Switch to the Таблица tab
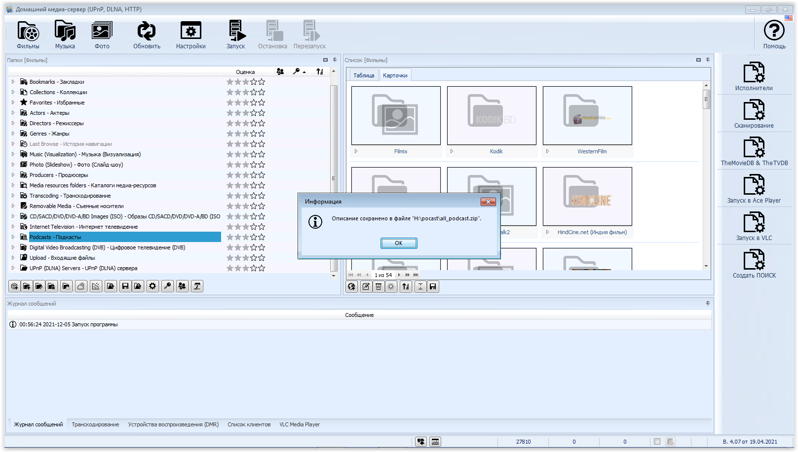This screenshot has width=798, height=452. (364, 75)
